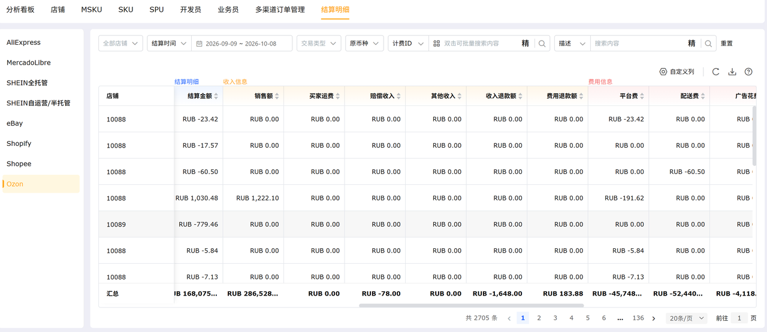This screenshot has width=767, height=332.
Task: Toggle 精 exact match in 描述 search
Action: 691,44
